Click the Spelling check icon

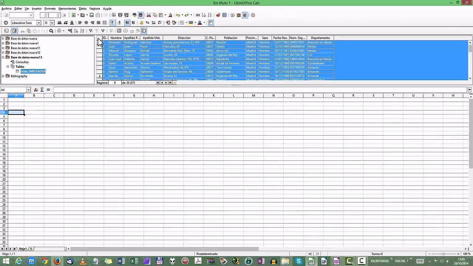(135, 15)
